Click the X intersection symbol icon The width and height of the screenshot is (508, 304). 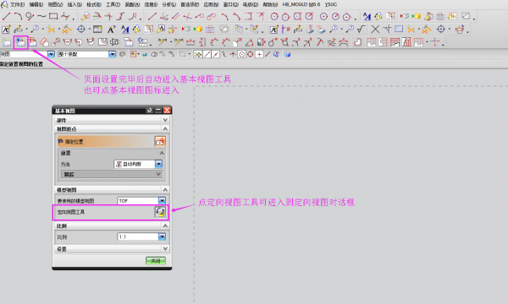(375, 30)
